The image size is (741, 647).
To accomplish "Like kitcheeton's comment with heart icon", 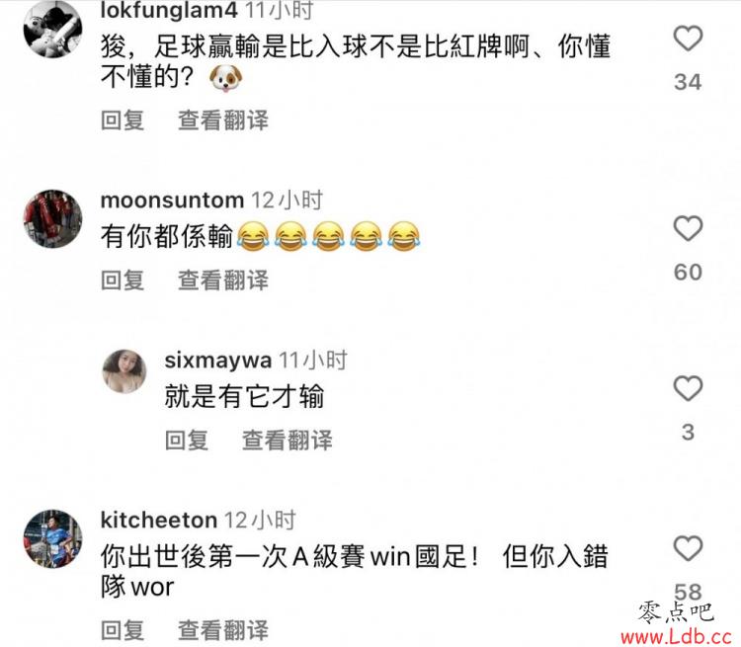I will click(x=688, y=548).
